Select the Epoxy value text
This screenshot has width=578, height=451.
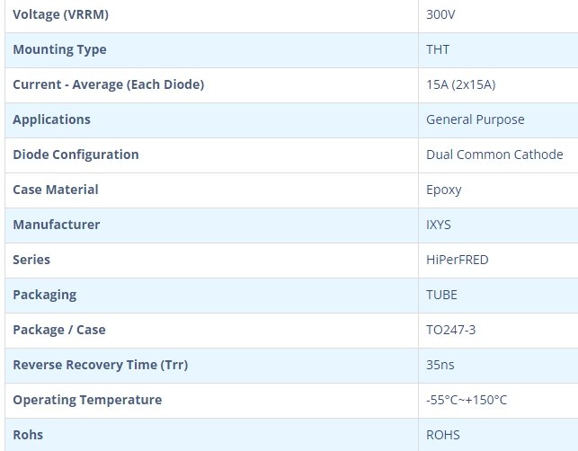point(443,190)
